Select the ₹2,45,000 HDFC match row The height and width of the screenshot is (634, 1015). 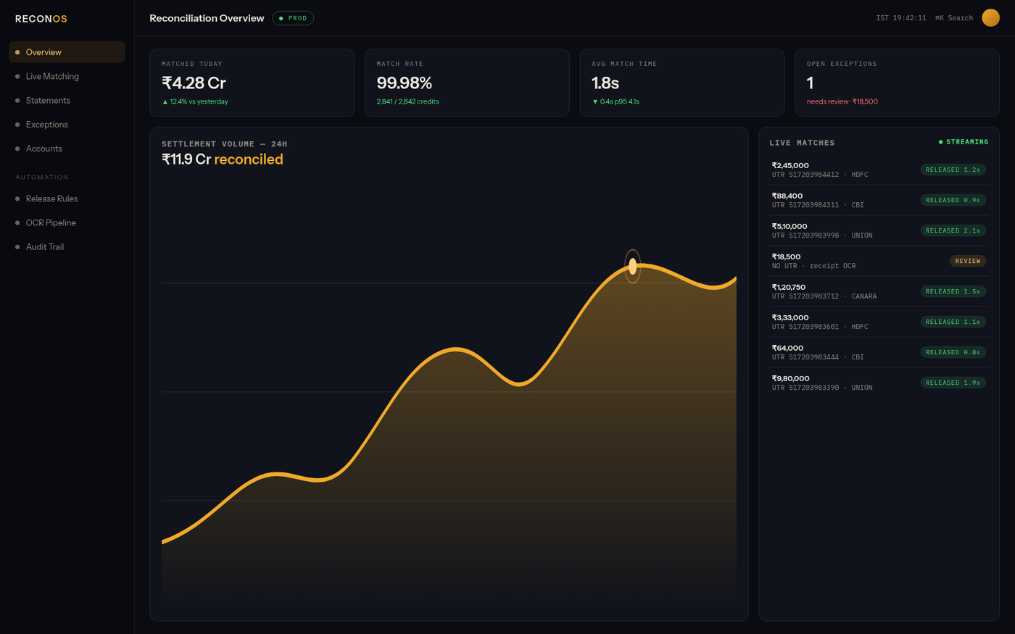click(879, 170)
